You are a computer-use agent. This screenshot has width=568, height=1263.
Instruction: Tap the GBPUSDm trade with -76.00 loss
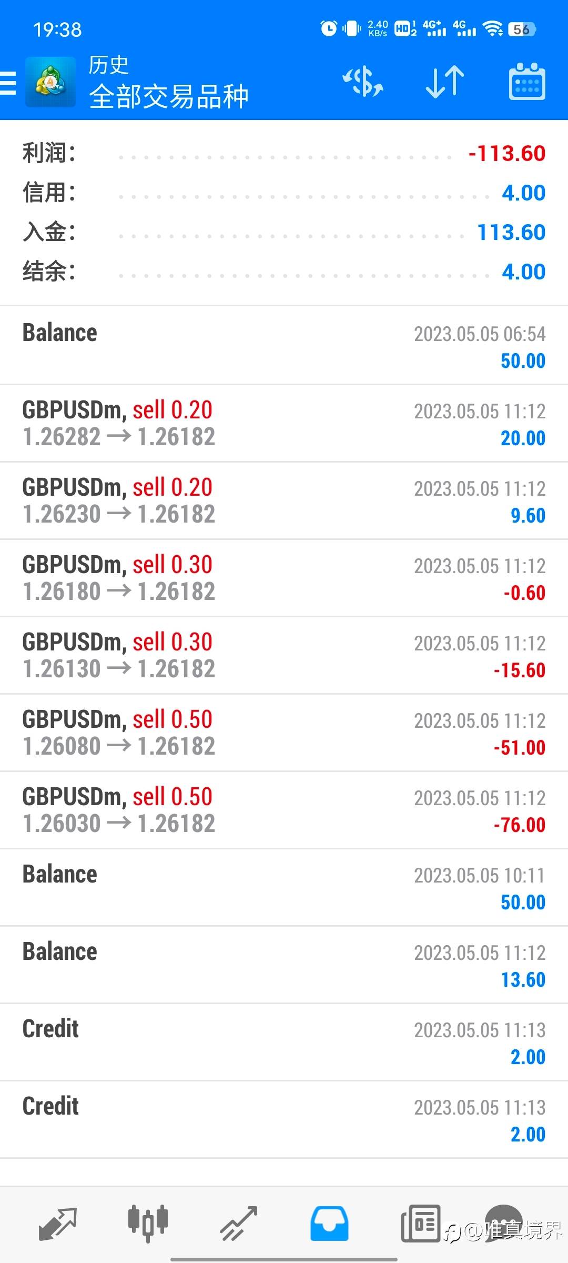(x=284, y=810)
